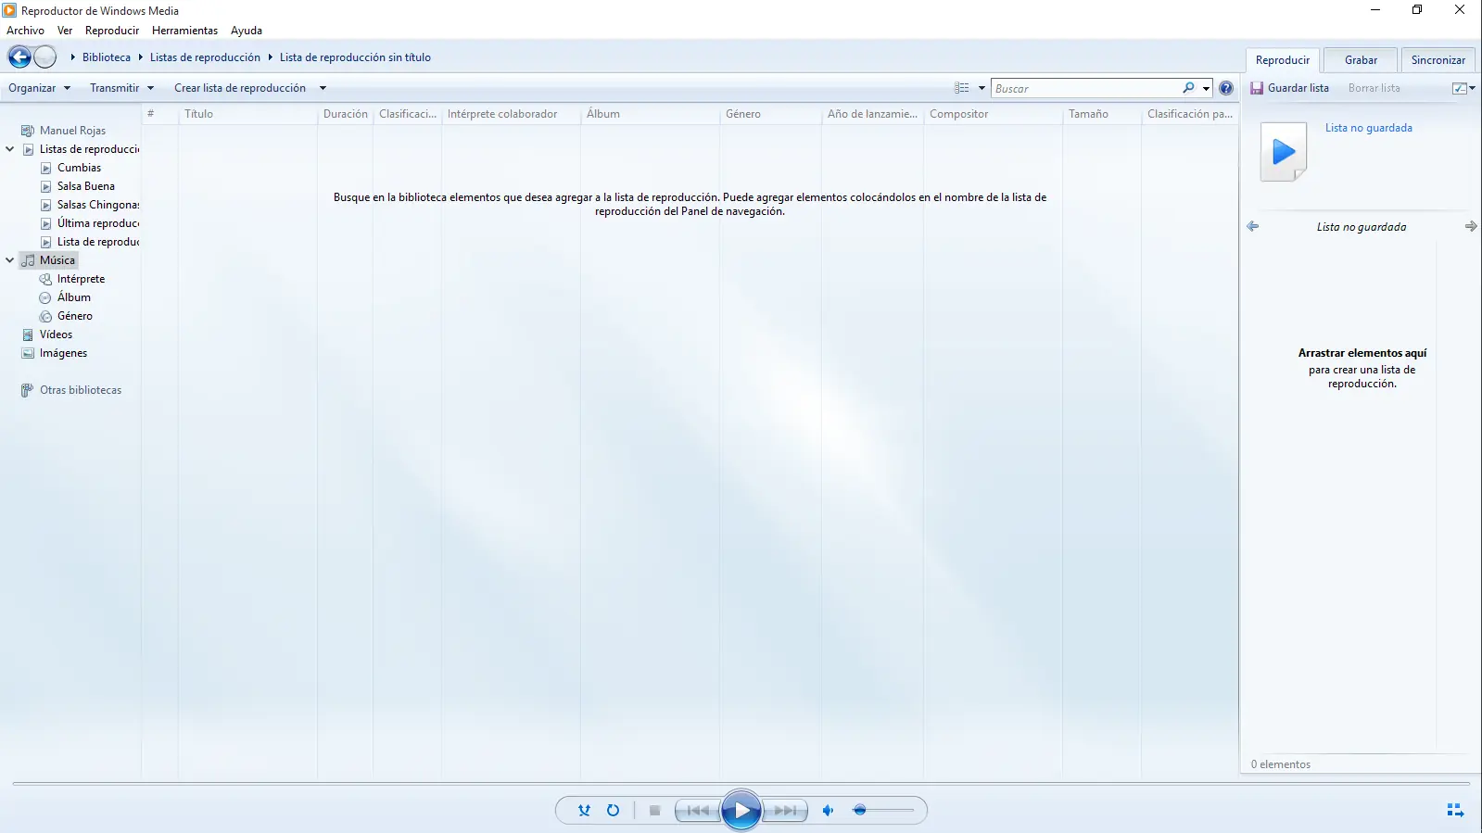The width and height of the screenshot is (1482, 833).
Task: Click the search magnifier icon
Action: [1188, 88]
